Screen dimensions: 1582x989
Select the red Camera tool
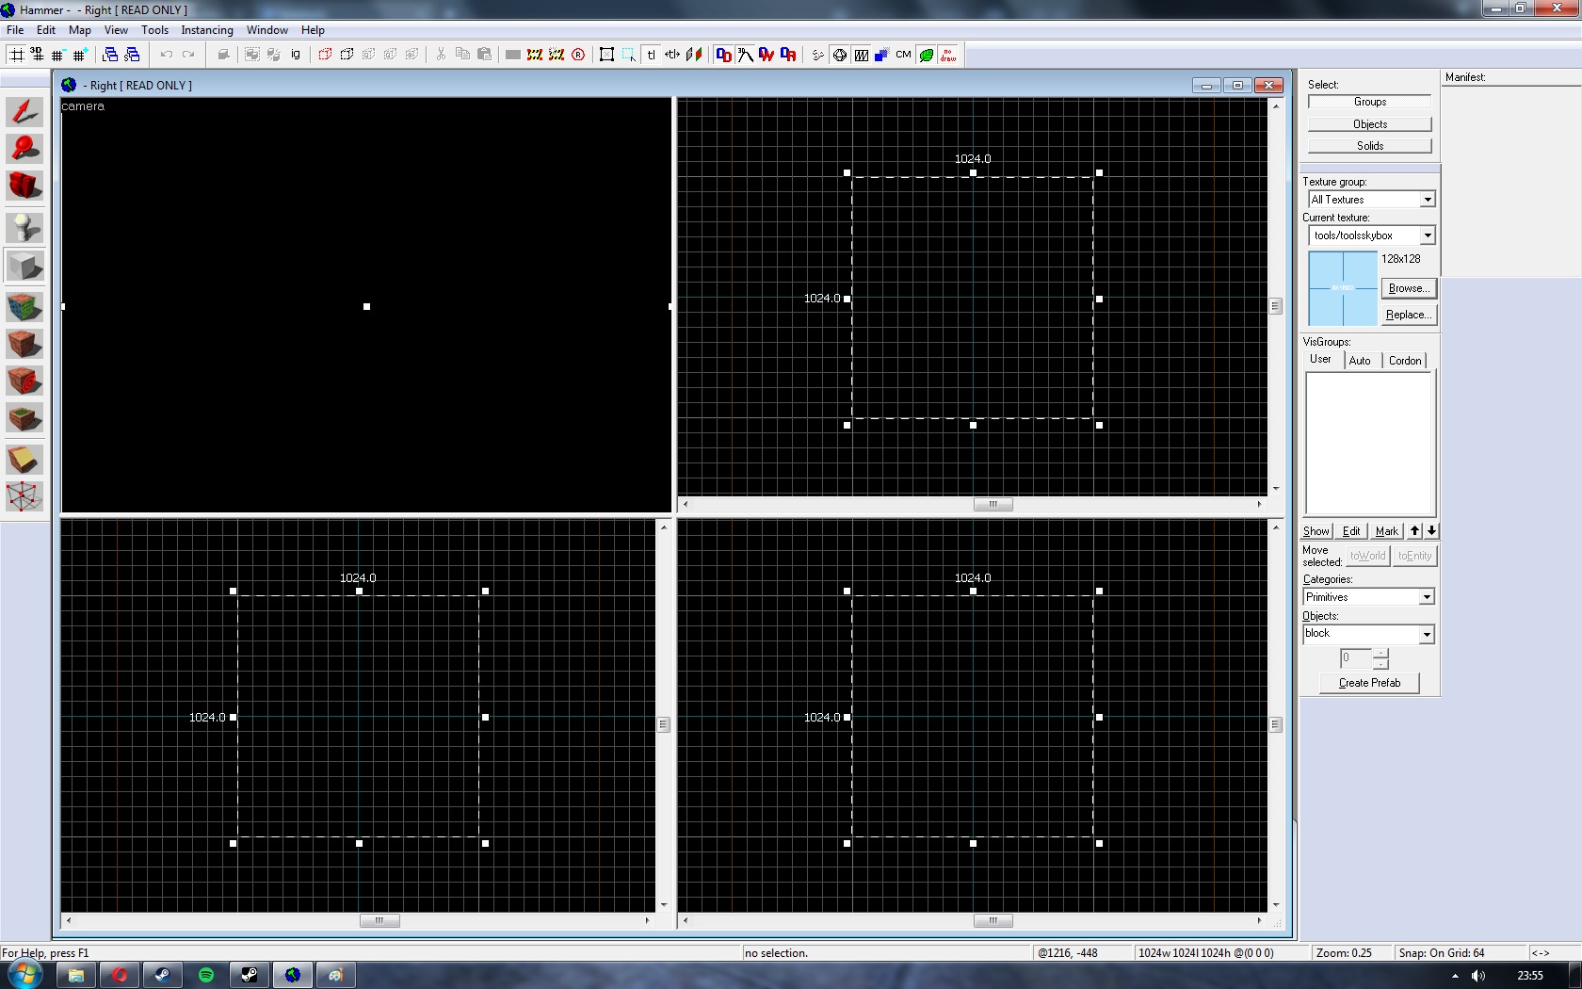(x=24, y=186)
